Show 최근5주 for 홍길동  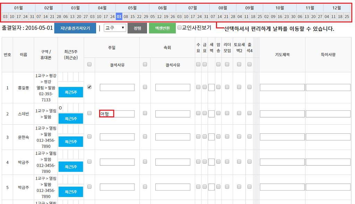click(x=71, y=92)
